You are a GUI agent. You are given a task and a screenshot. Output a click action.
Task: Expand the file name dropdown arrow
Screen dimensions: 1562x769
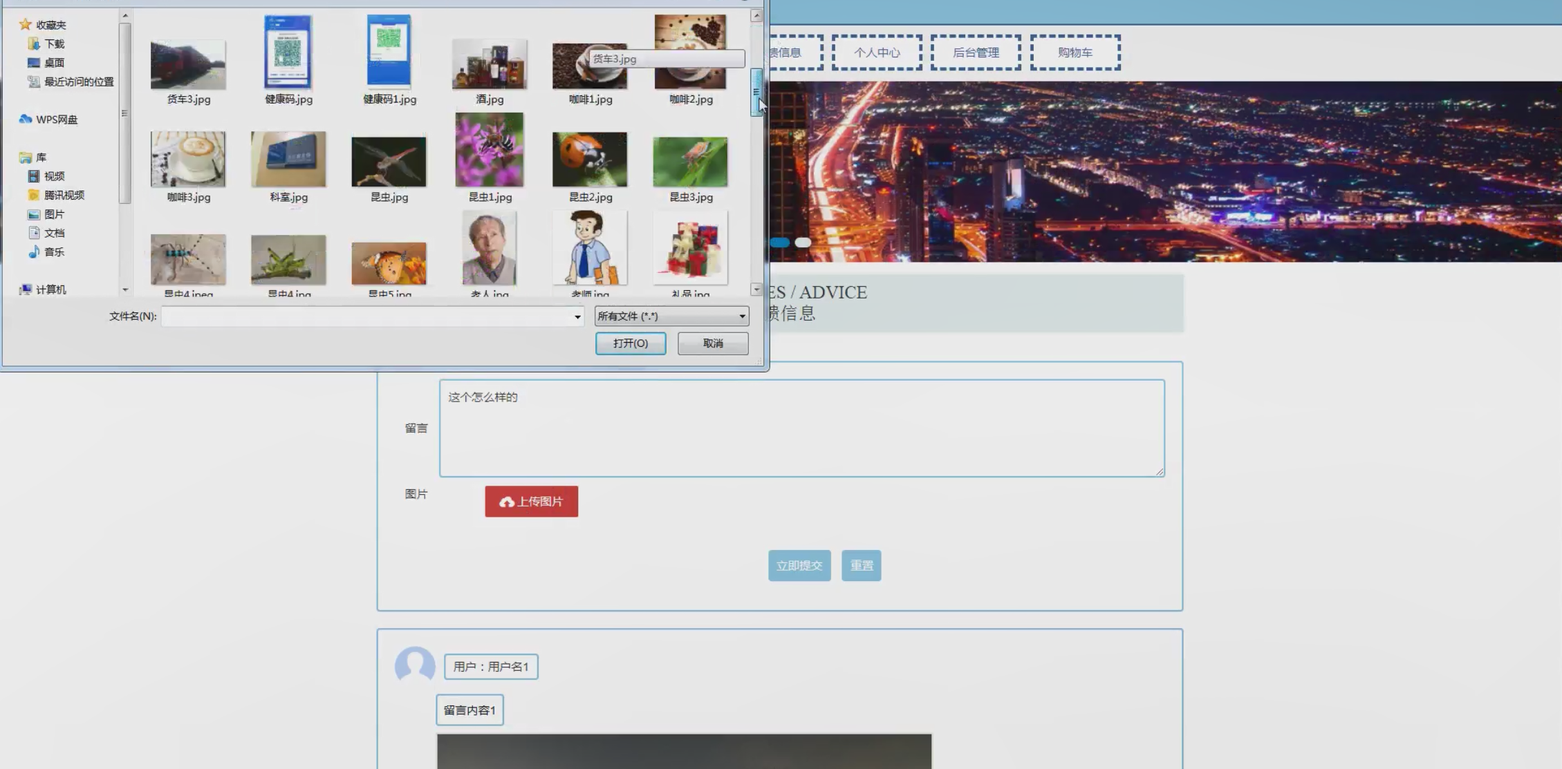pos(577,316)
